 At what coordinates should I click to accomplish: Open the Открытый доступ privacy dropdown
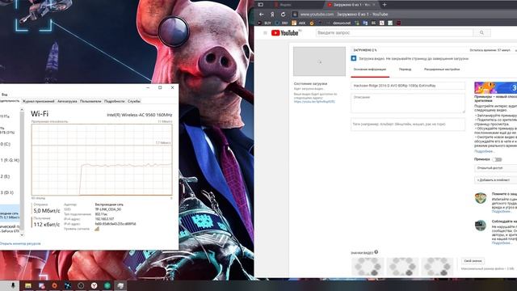pos(496,168)
